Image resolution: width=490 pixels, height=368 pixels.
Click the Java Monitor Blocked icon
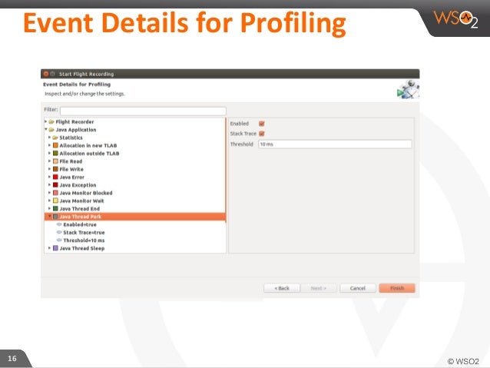click(x=55, y=193)
